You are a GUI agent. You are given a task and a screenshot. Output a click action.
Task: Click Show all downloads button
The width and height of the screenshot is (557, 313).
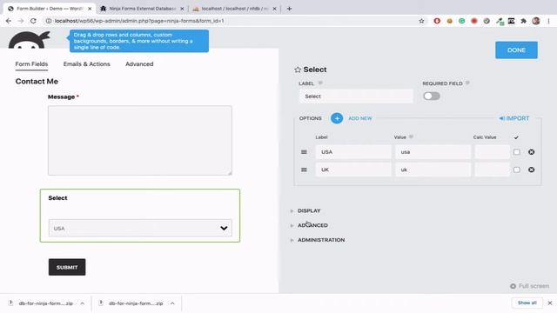tap(527, 303)
